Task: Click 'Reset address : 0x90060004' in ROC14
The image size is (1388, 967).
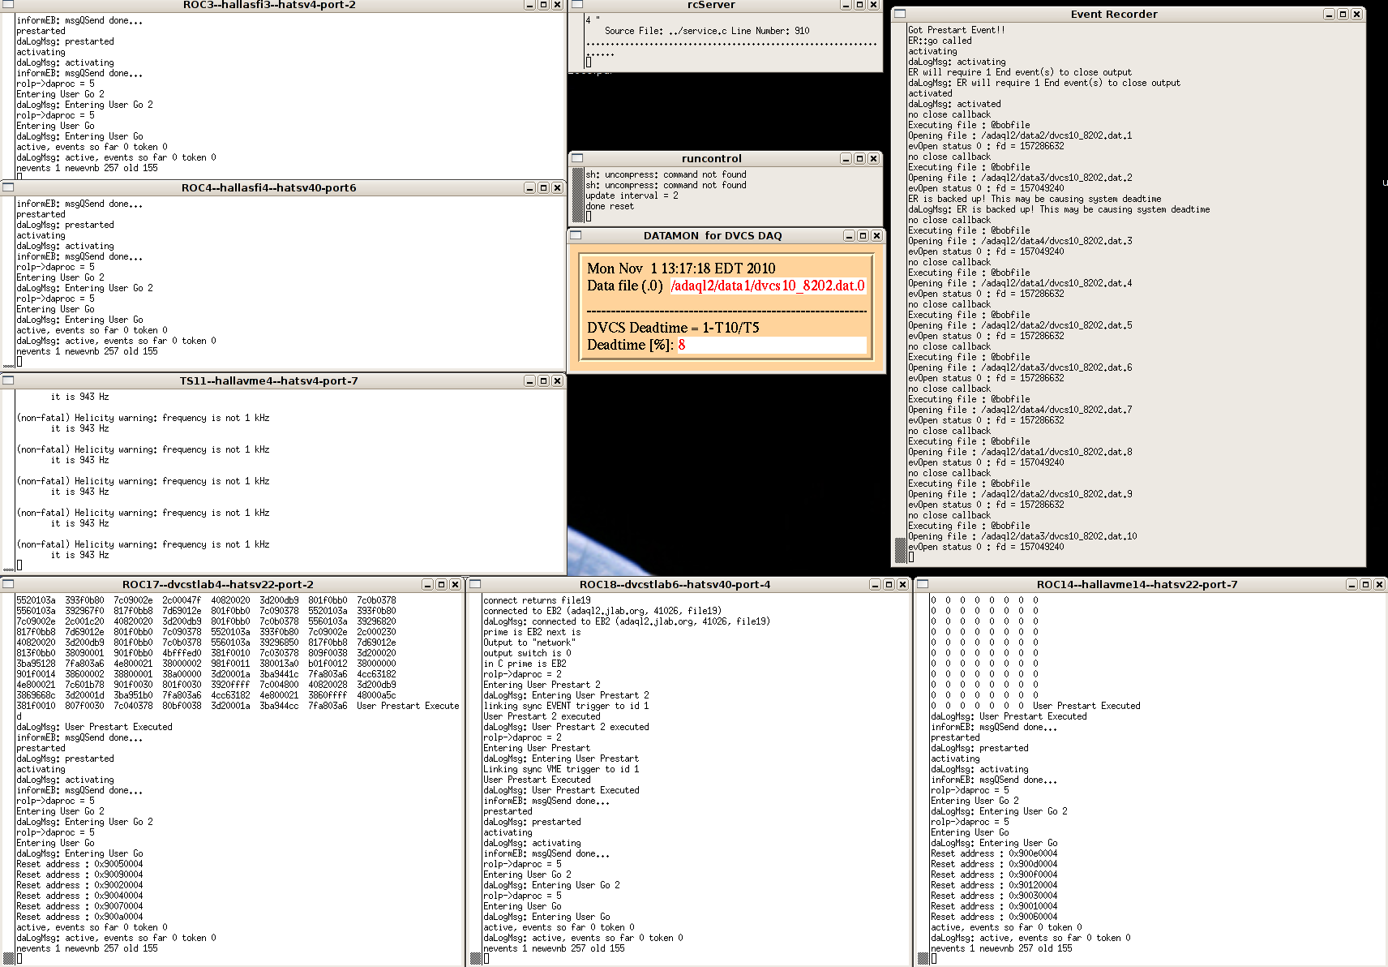Action: pyautogui.click(x=994, y=917)
